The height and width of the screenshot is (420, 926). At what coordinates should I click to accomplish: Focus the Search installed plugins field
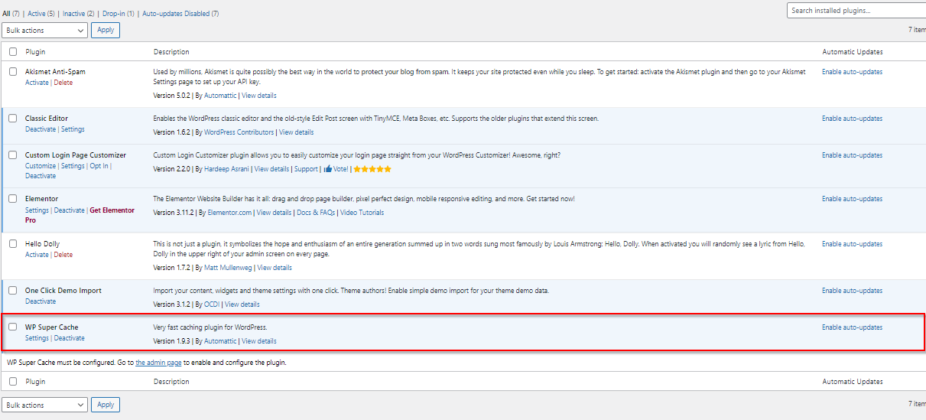point(856,11)
